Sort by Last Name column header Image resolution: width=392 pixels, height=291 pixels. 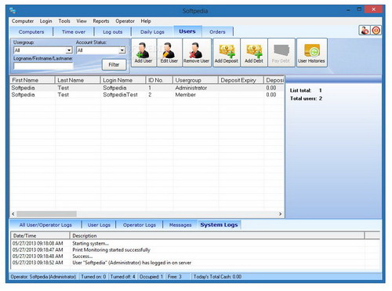(x=78, y=80)
